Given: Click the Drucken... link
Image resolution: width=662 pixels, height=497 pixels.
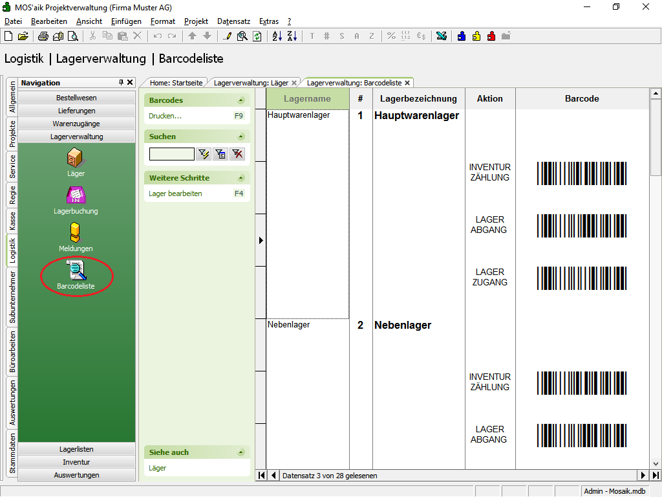Looking at the screenshot, I should (165, 116).
